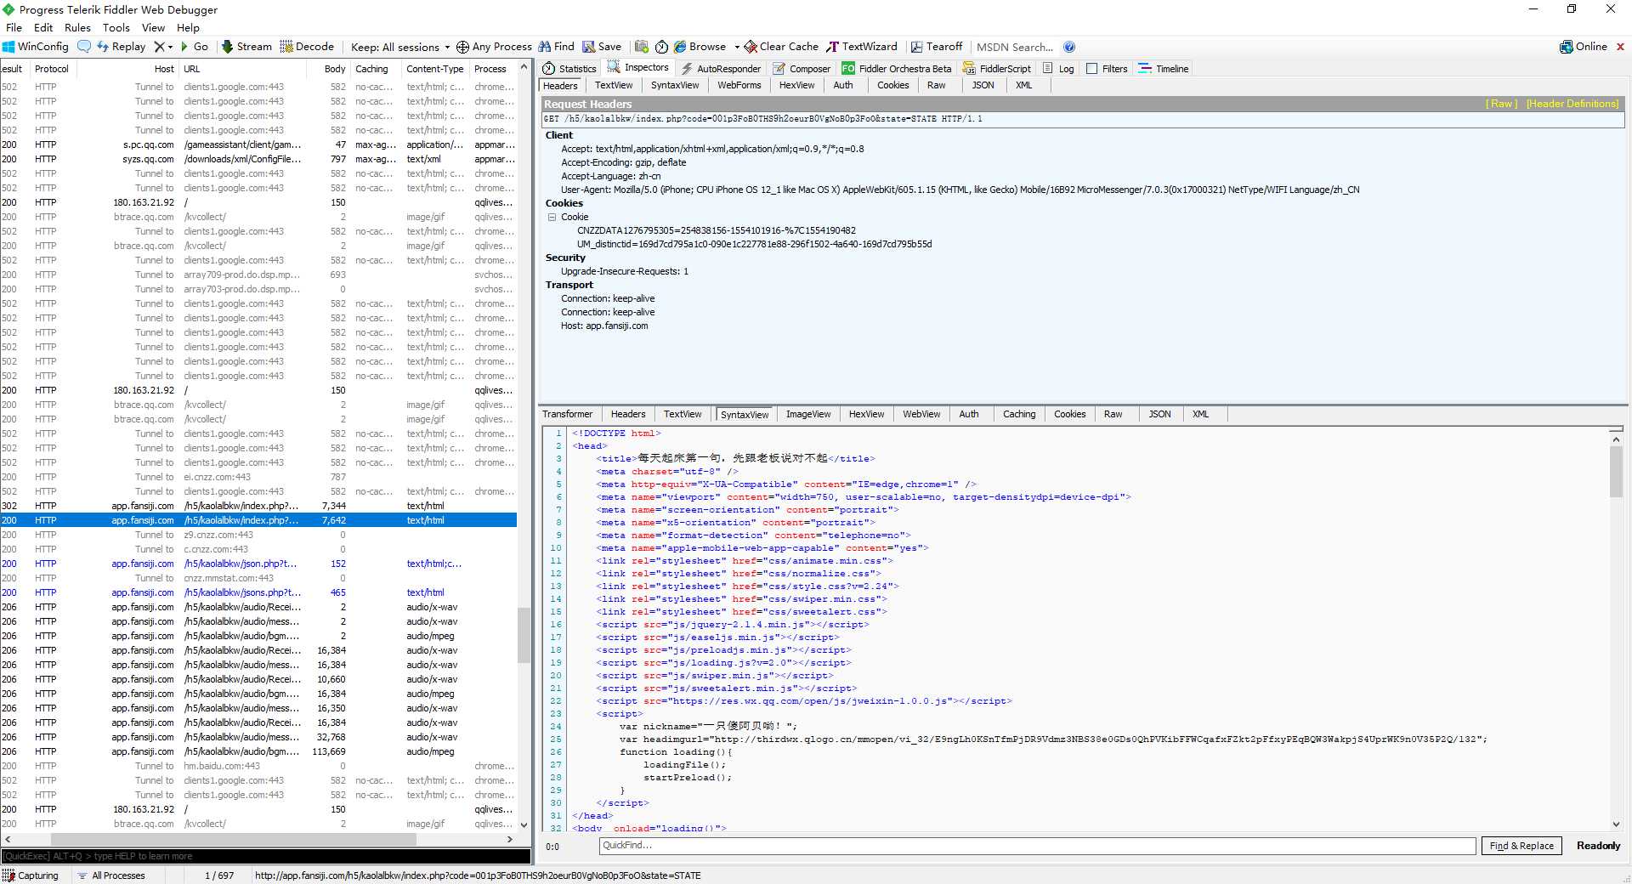
Task: Switch request inspector to WebForms tab
Action: [x=739, y=85]
